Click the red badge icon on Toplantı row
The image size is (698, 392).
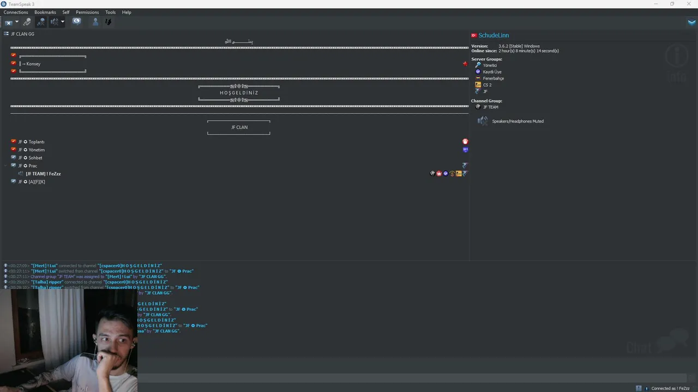click(465, 142)
